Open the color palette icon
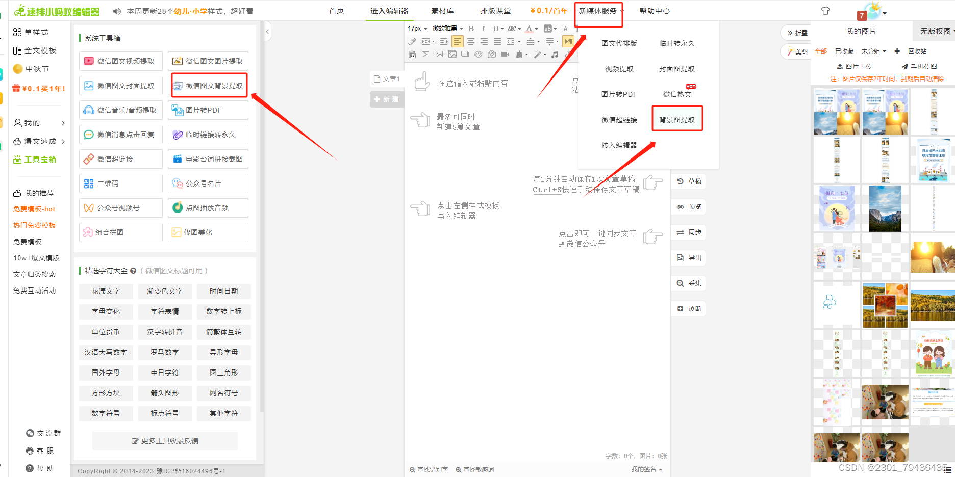 point(479,54)
